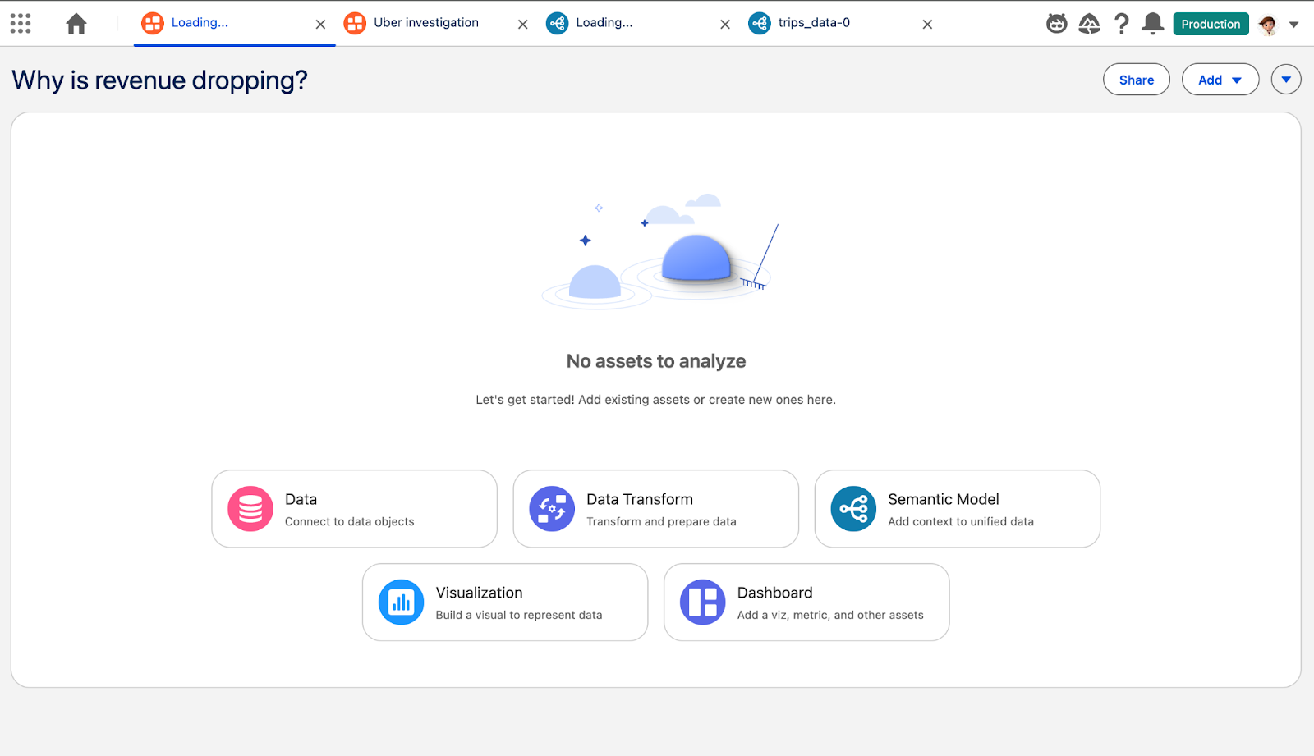Click the blue Visualization chart icon
Image resolution: width=1314 pixels, height=756 pixels.
point(401,603)
